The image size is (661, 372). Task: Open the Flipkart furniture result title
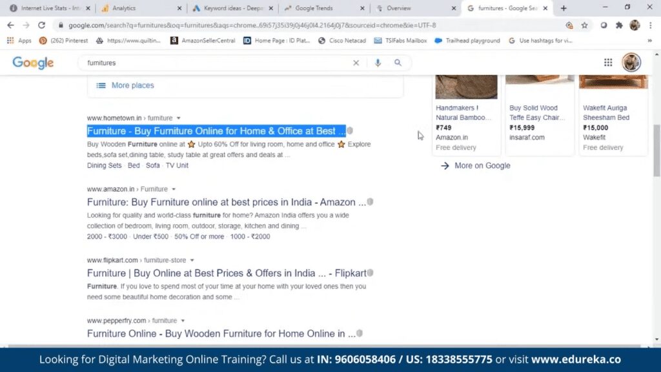point(227,273)
